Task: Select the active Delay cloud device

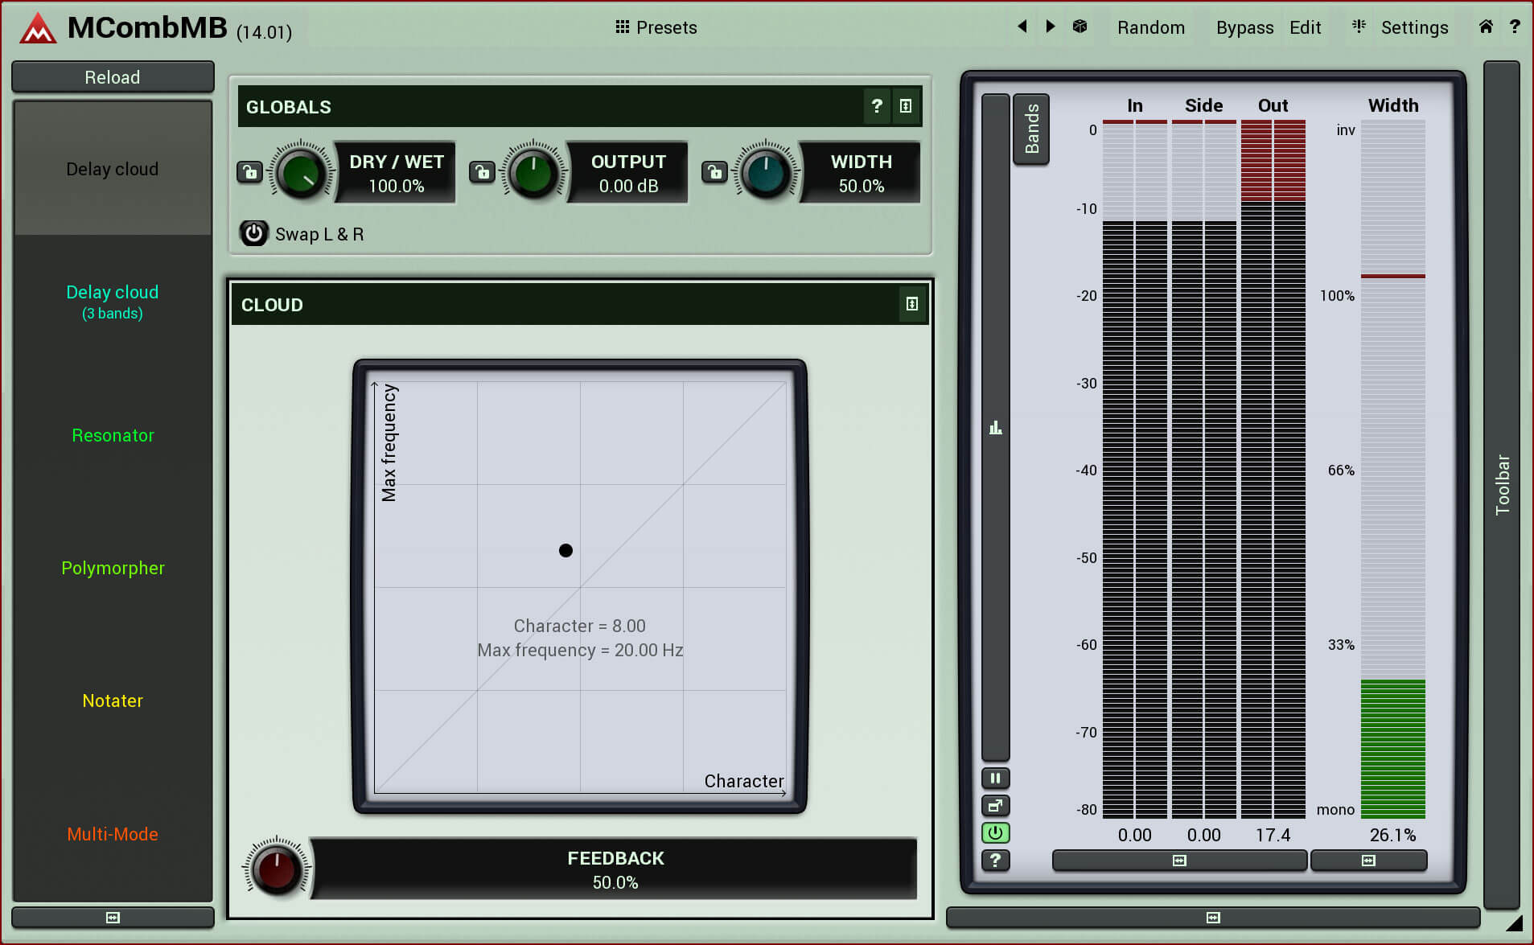Action: pyautogui.click(x=113, y=169)
